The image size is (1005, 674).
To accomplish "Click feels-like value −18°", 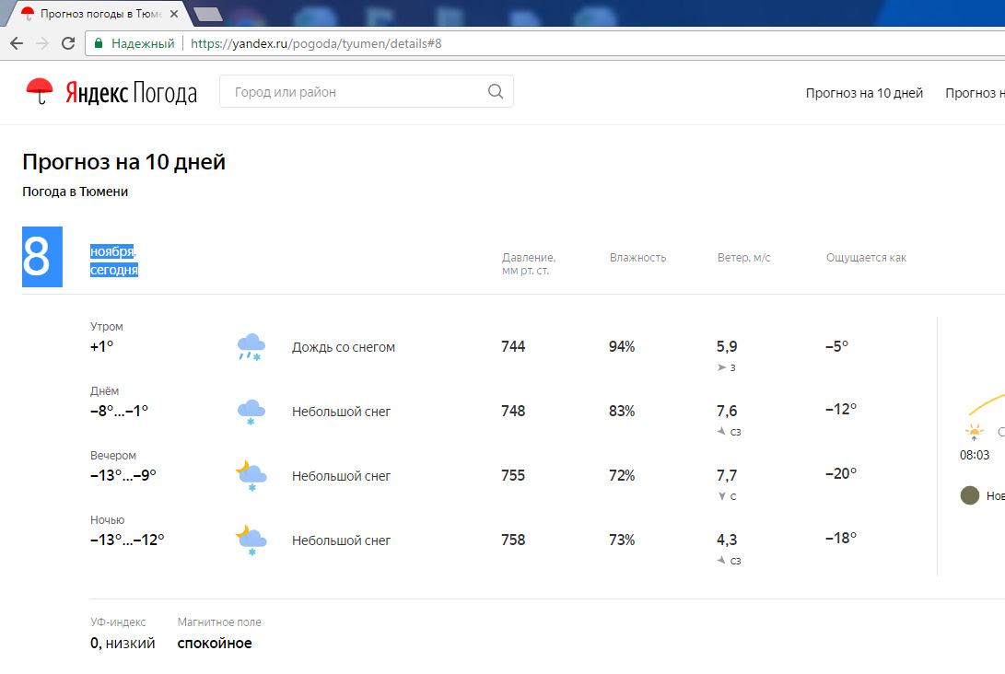I will point(841,538).
